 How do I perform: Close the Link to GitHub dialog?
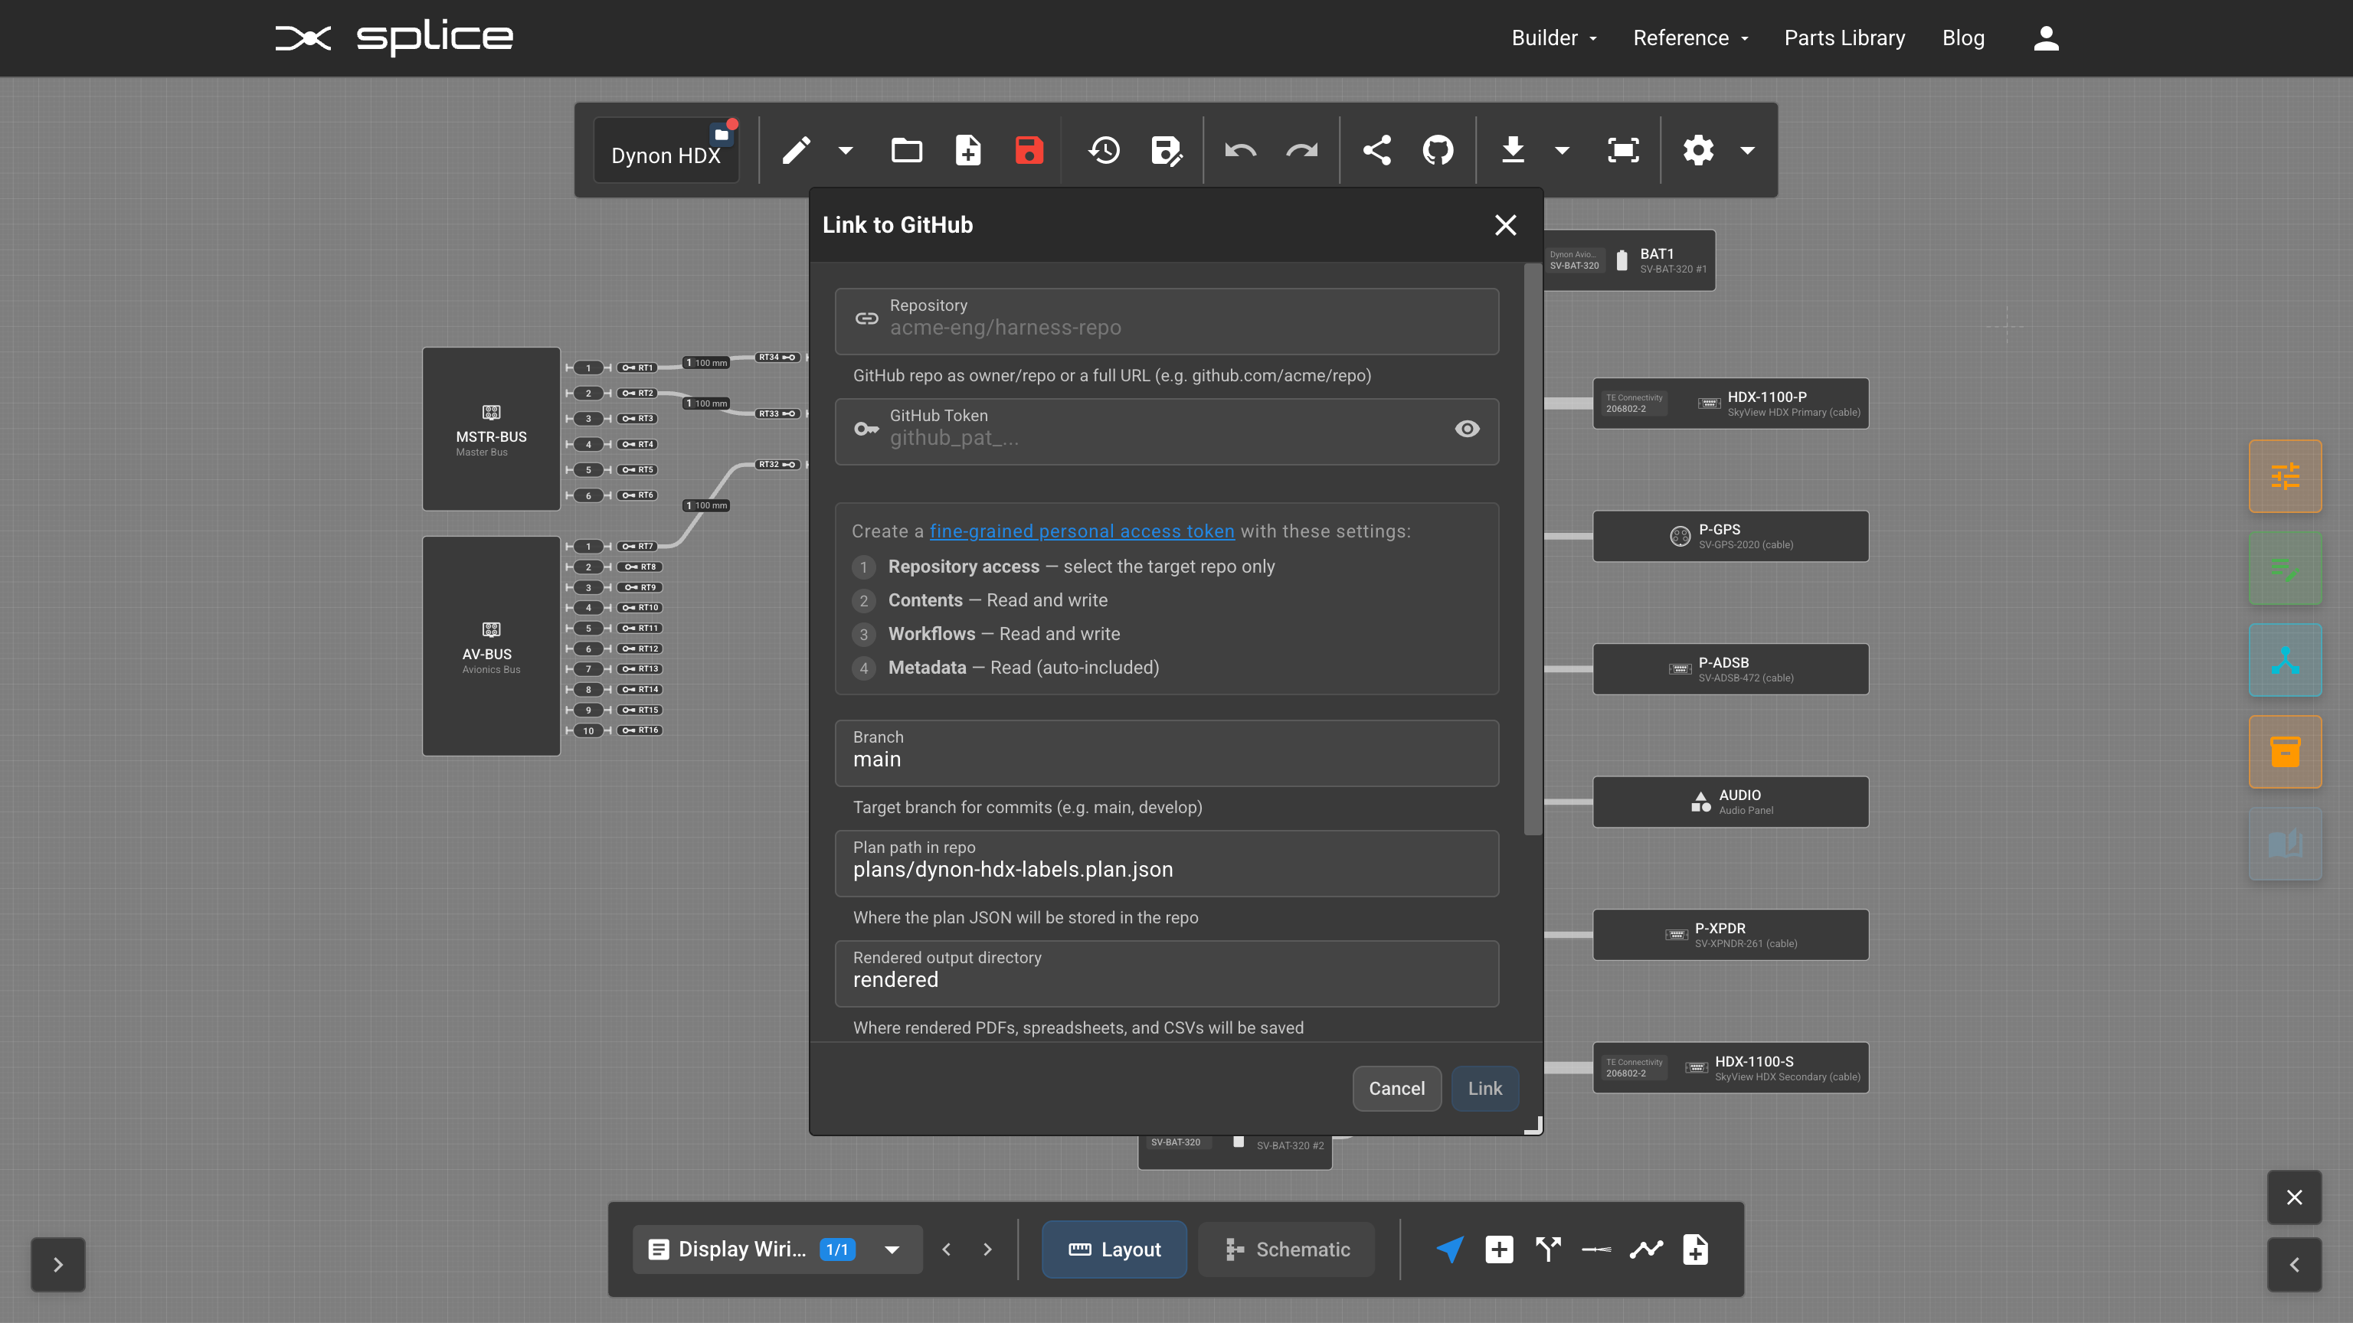pos(1505,224)
